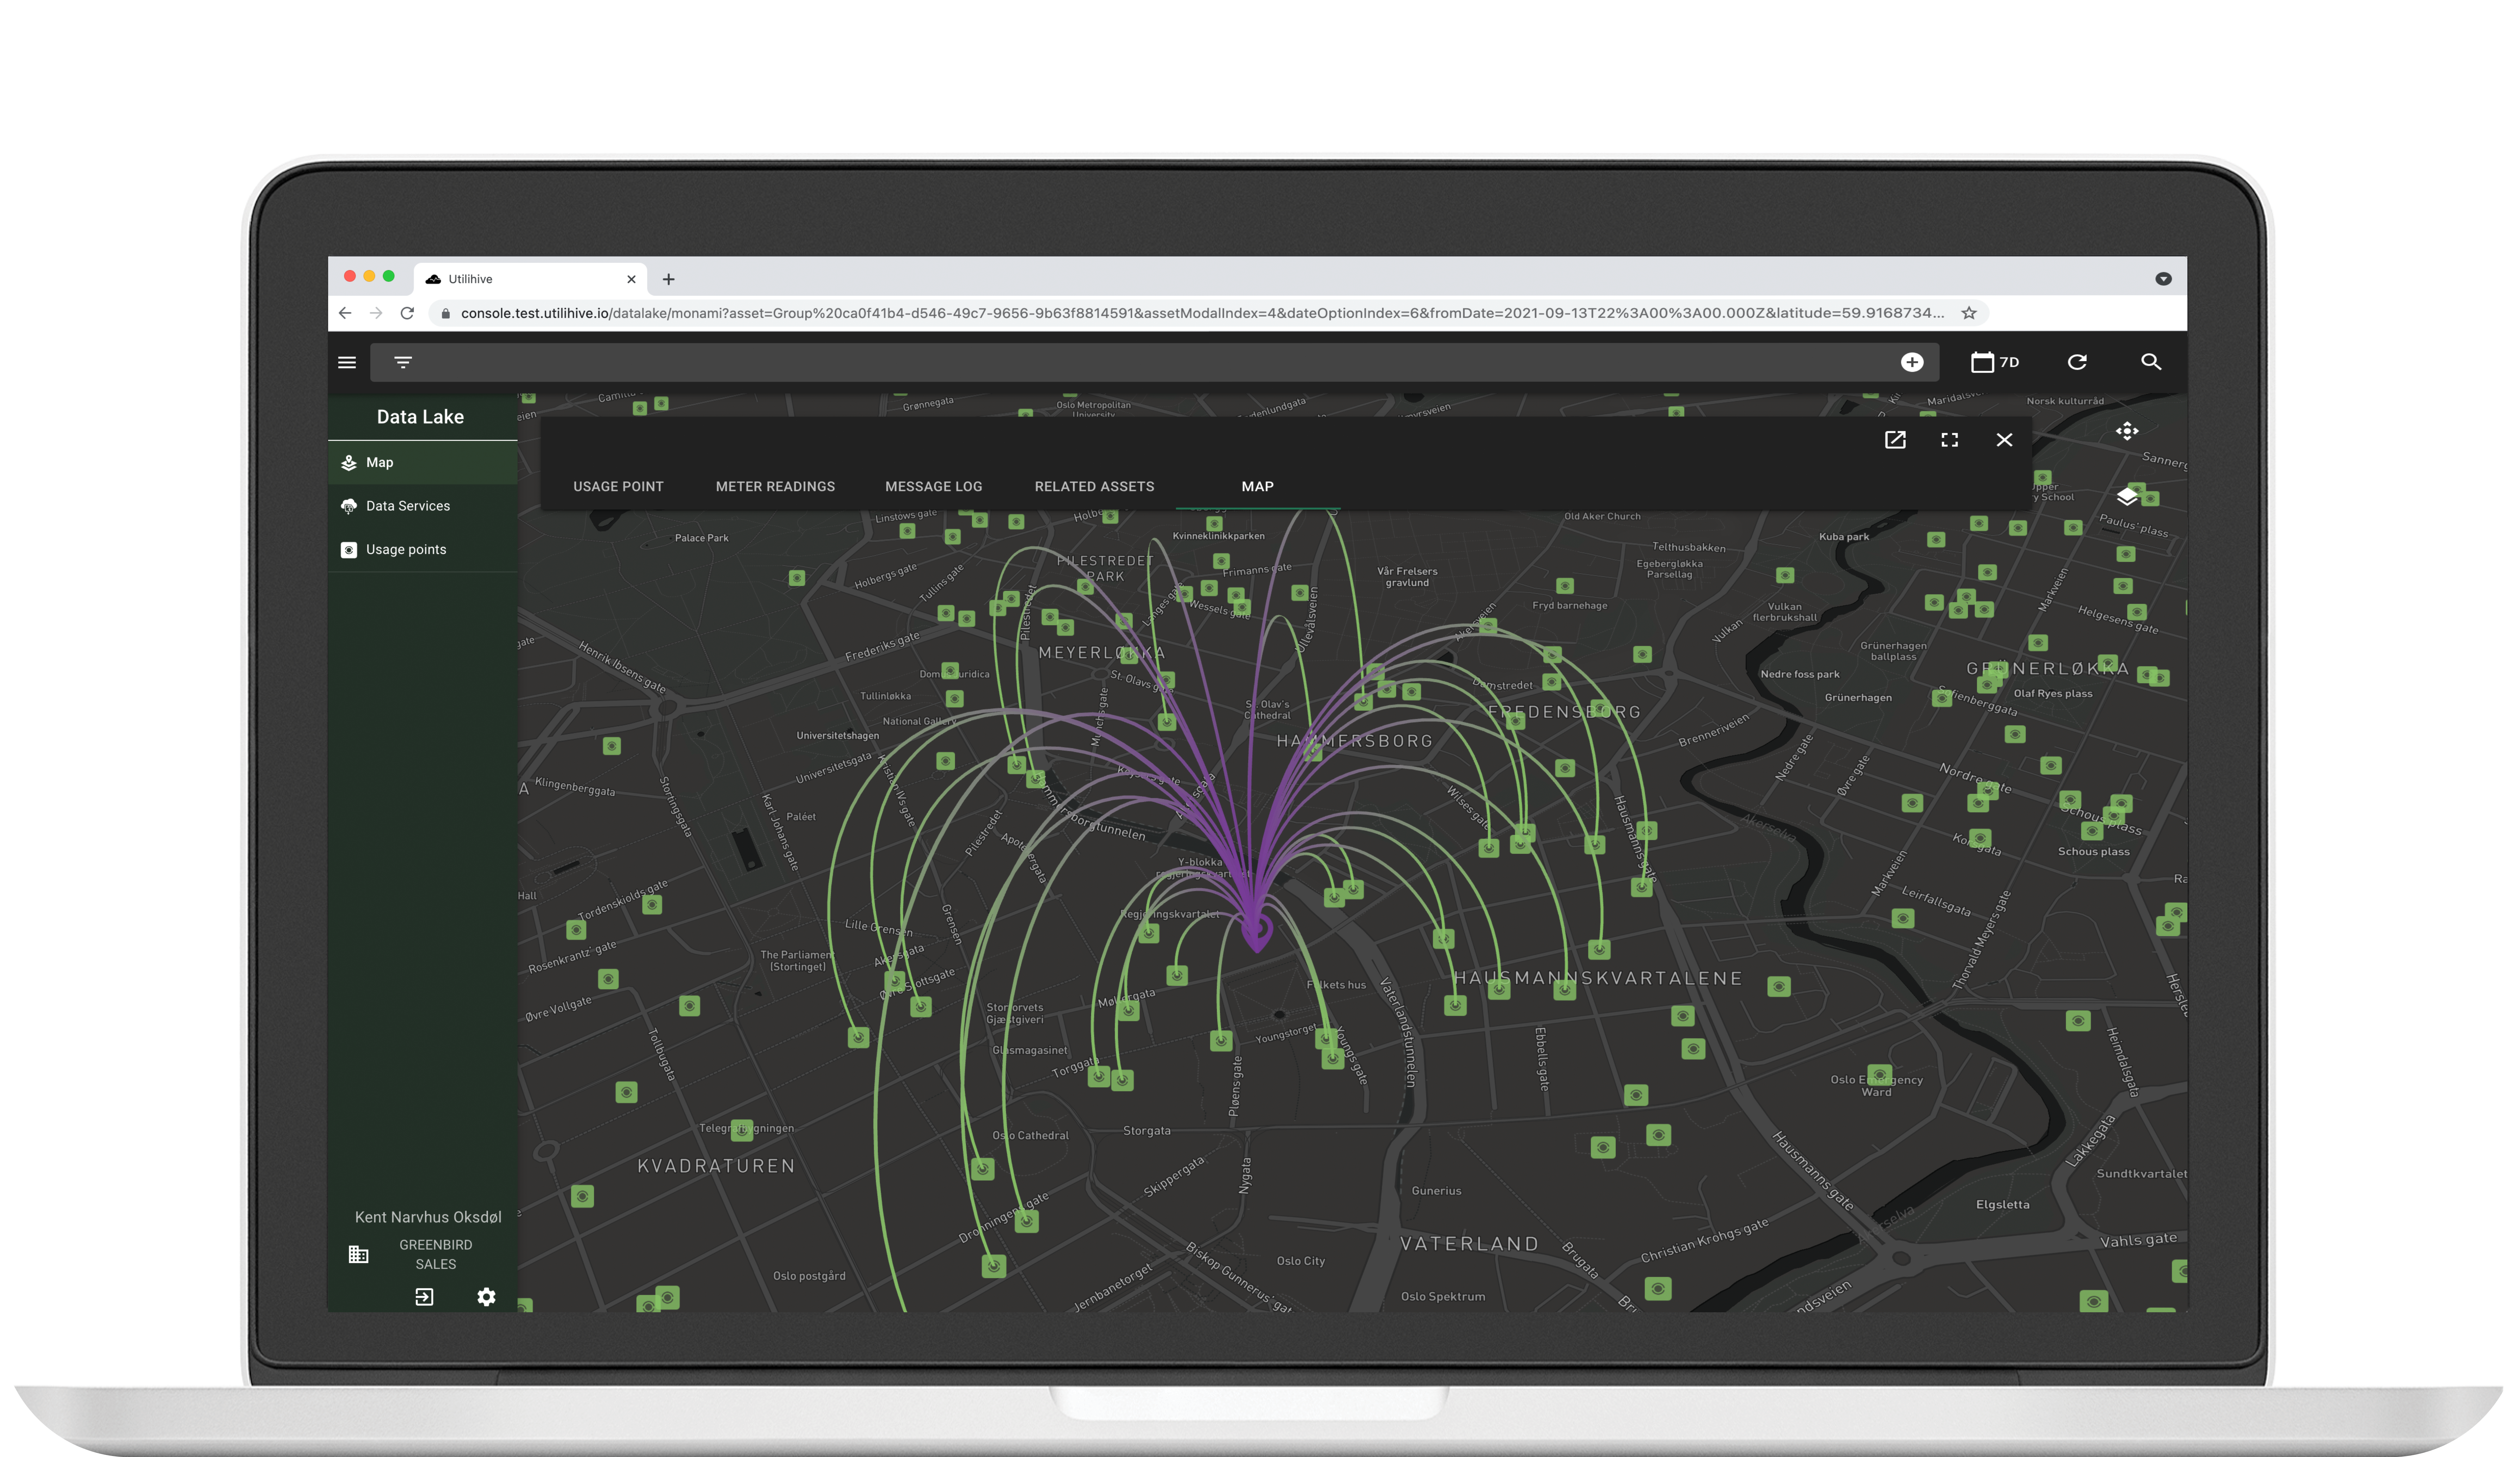
Task: Close the Utilihive browser tab
Action: (x=631, y=279)
